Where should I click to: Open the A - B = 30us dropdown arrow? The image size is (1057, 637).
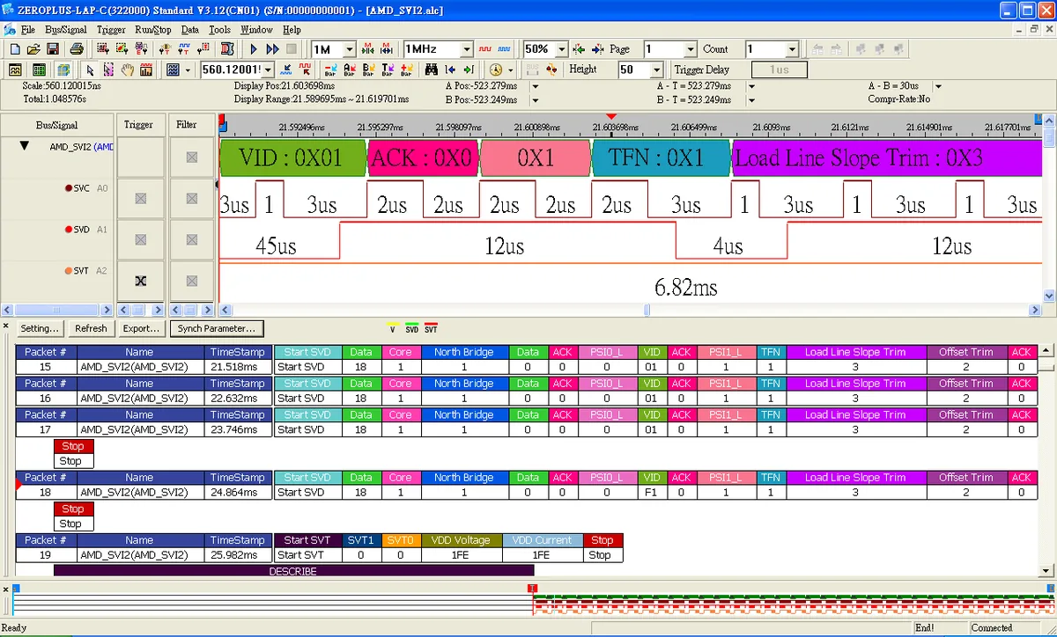(938, 86)
